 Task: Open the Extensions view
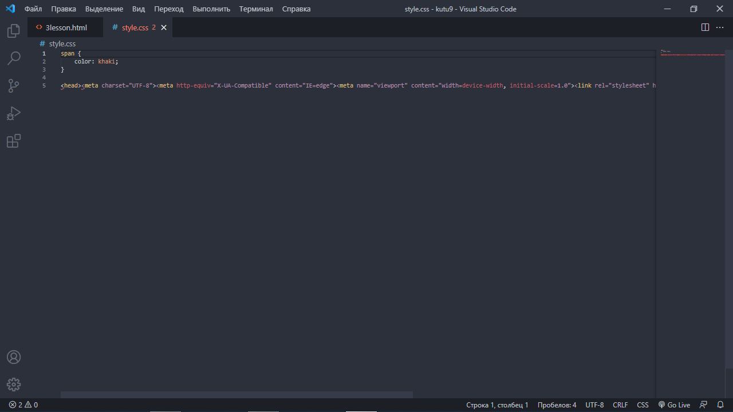point(14,141)
